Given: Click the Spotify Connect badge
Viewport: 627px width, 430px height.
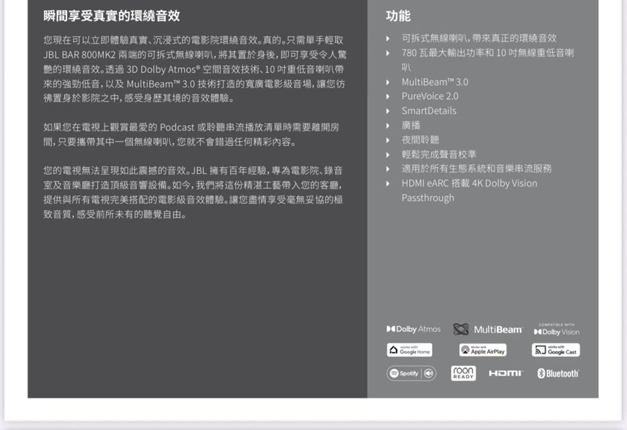Looking at the screenshot, I should pyautogui.click(x=411, y=373).
